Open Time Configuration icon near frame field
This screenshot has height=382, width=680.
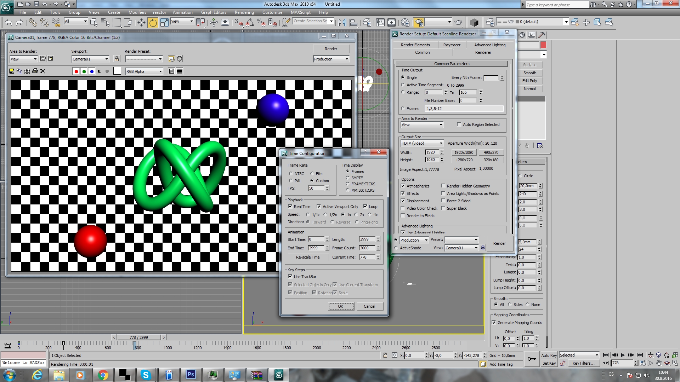(643, 363)
